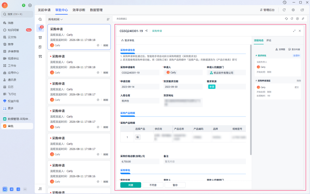Image resolution: width=310 pixels, height=194 pixels.
Task: Click the reload icon in the 来自简道云 bar
Action: pyautogui.click(x=292, y=19)
